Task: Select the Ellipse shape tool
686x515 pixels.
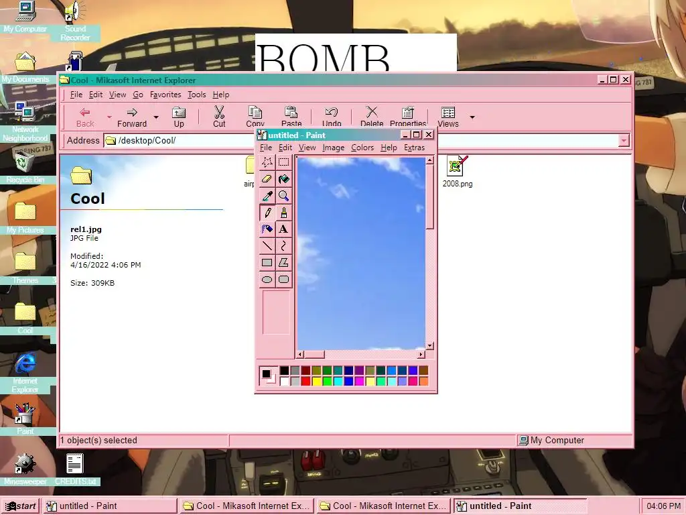Action: click(x=267, y=280)
